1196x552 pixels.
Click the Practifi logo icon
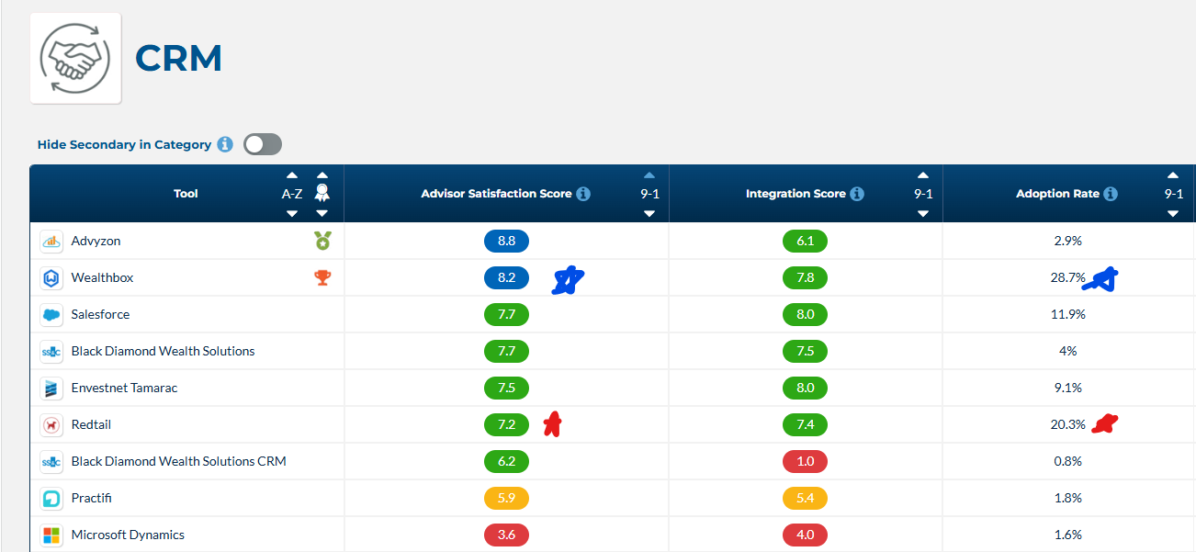[x=51, y=498]
